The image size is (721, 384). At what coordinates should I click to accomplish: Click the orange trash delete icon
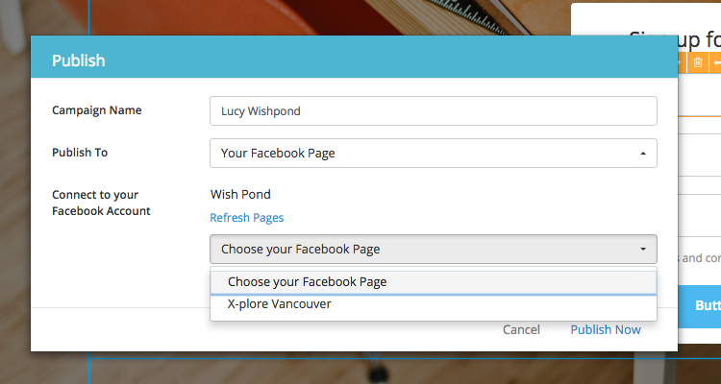pos(698,62)
